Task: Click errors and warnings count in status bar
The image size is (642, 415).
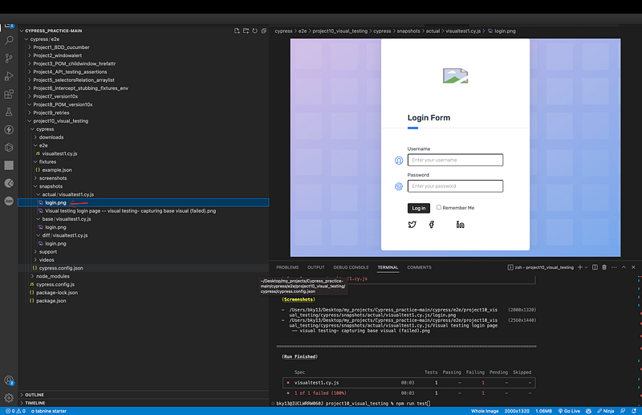Action: click(x=15, y=411)
